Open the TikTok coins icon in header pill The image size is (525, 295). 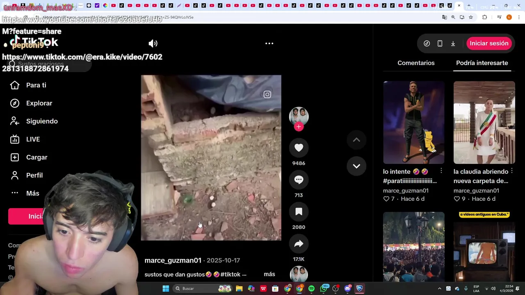[427, 43]
